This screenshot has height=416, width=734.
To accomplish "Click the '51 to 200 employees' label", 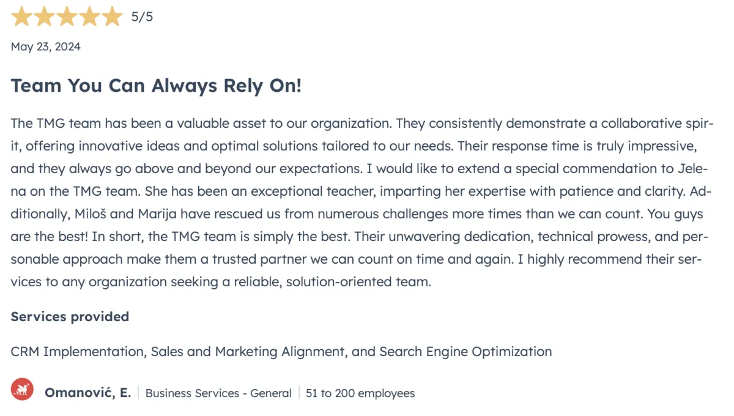I will [360, 393].
